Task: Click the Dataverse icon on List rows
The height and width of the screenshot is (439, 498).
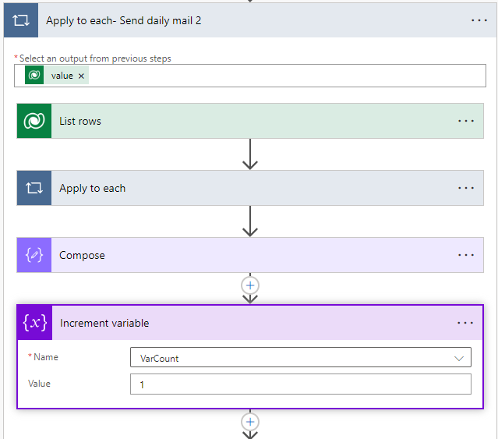Action: 34,121
